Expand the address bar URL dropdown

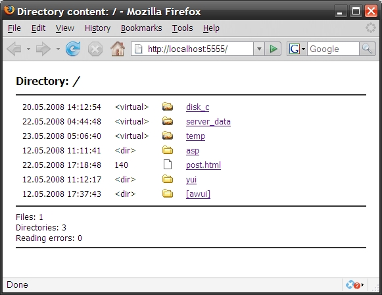[259, 49]
